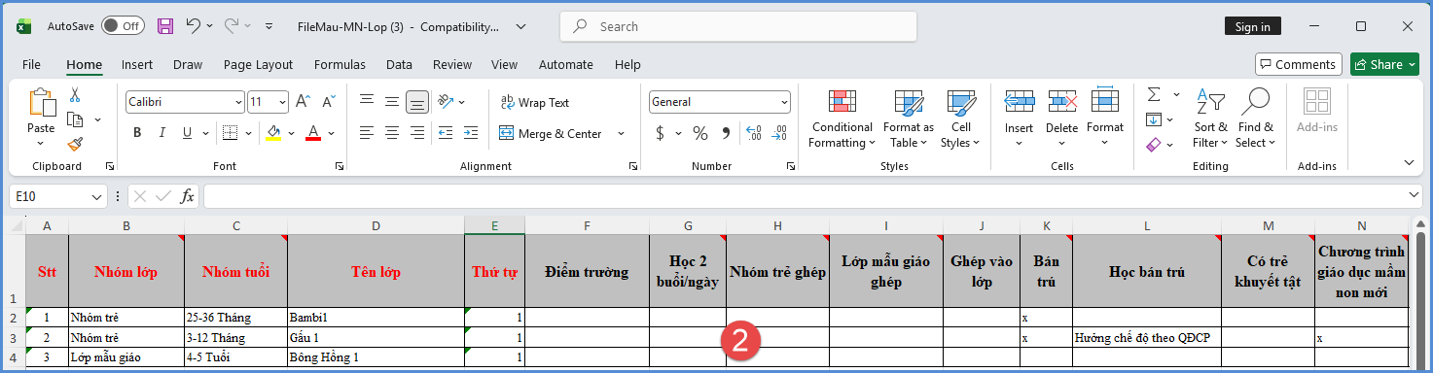
Task: Click the Font Color red A
Action: [313, 133]
